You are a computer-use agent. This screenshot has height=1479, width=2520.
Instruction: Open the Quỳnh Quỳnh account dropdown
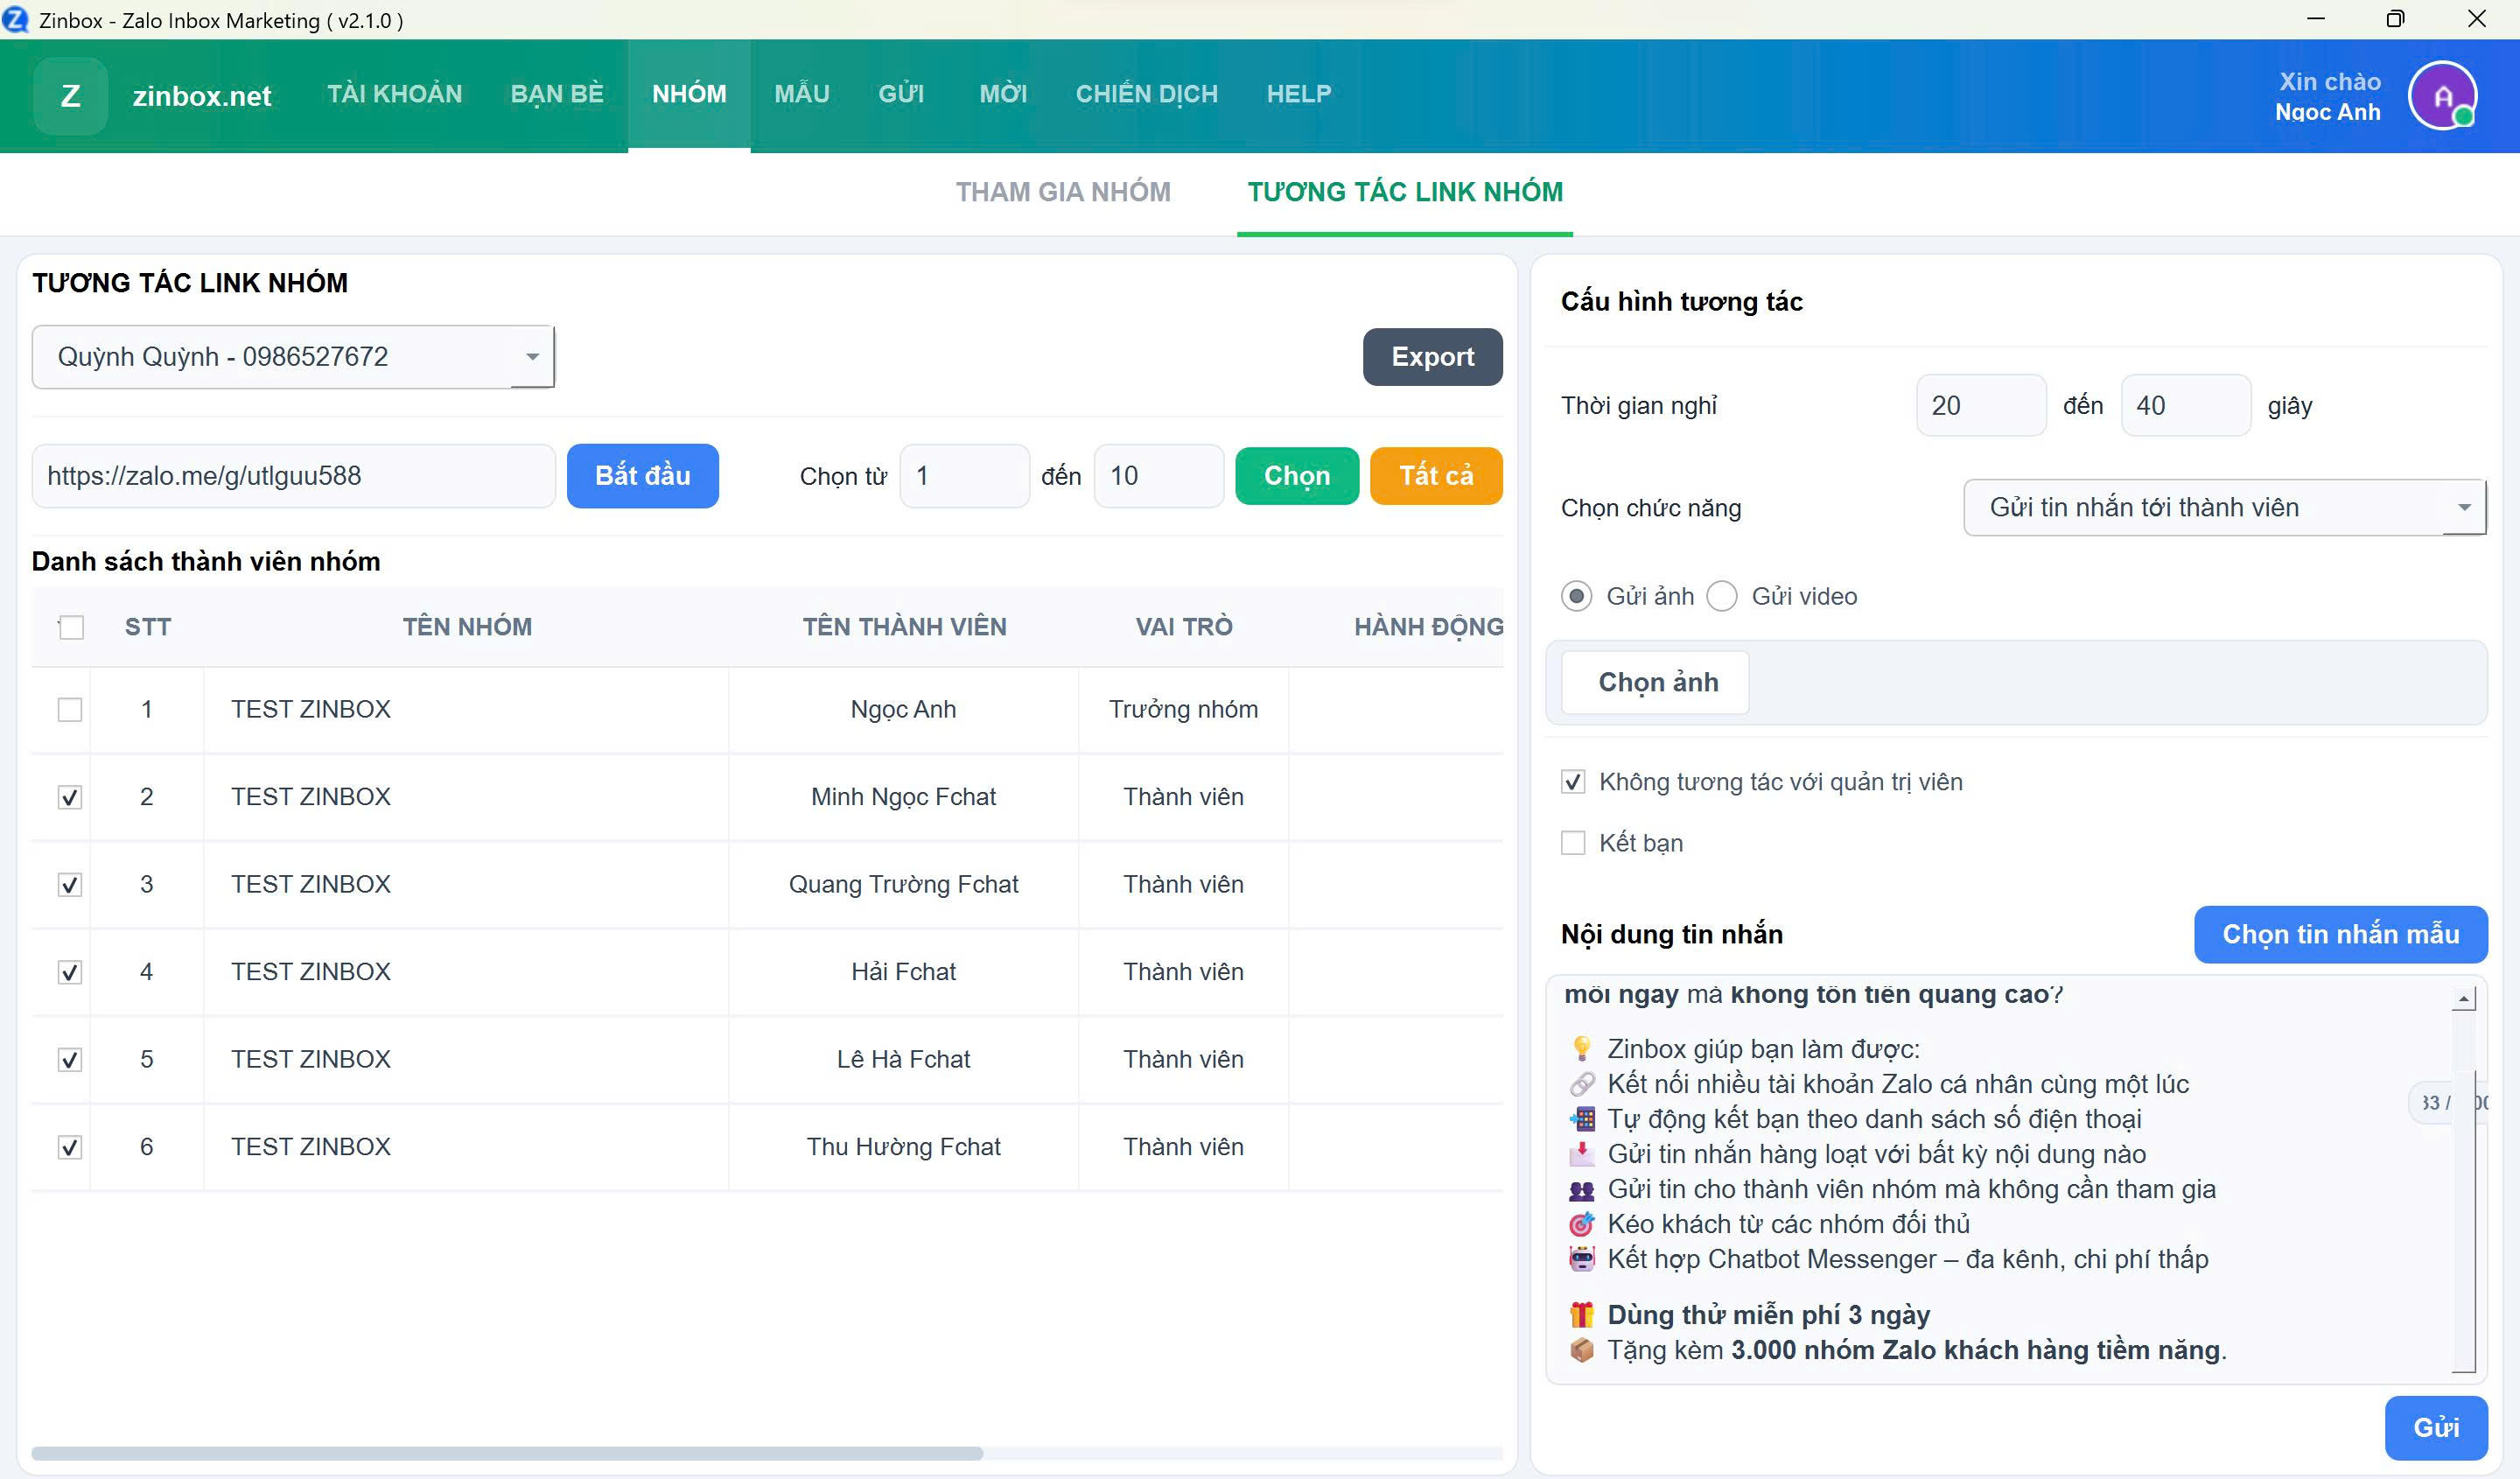[x=292, y=357]
